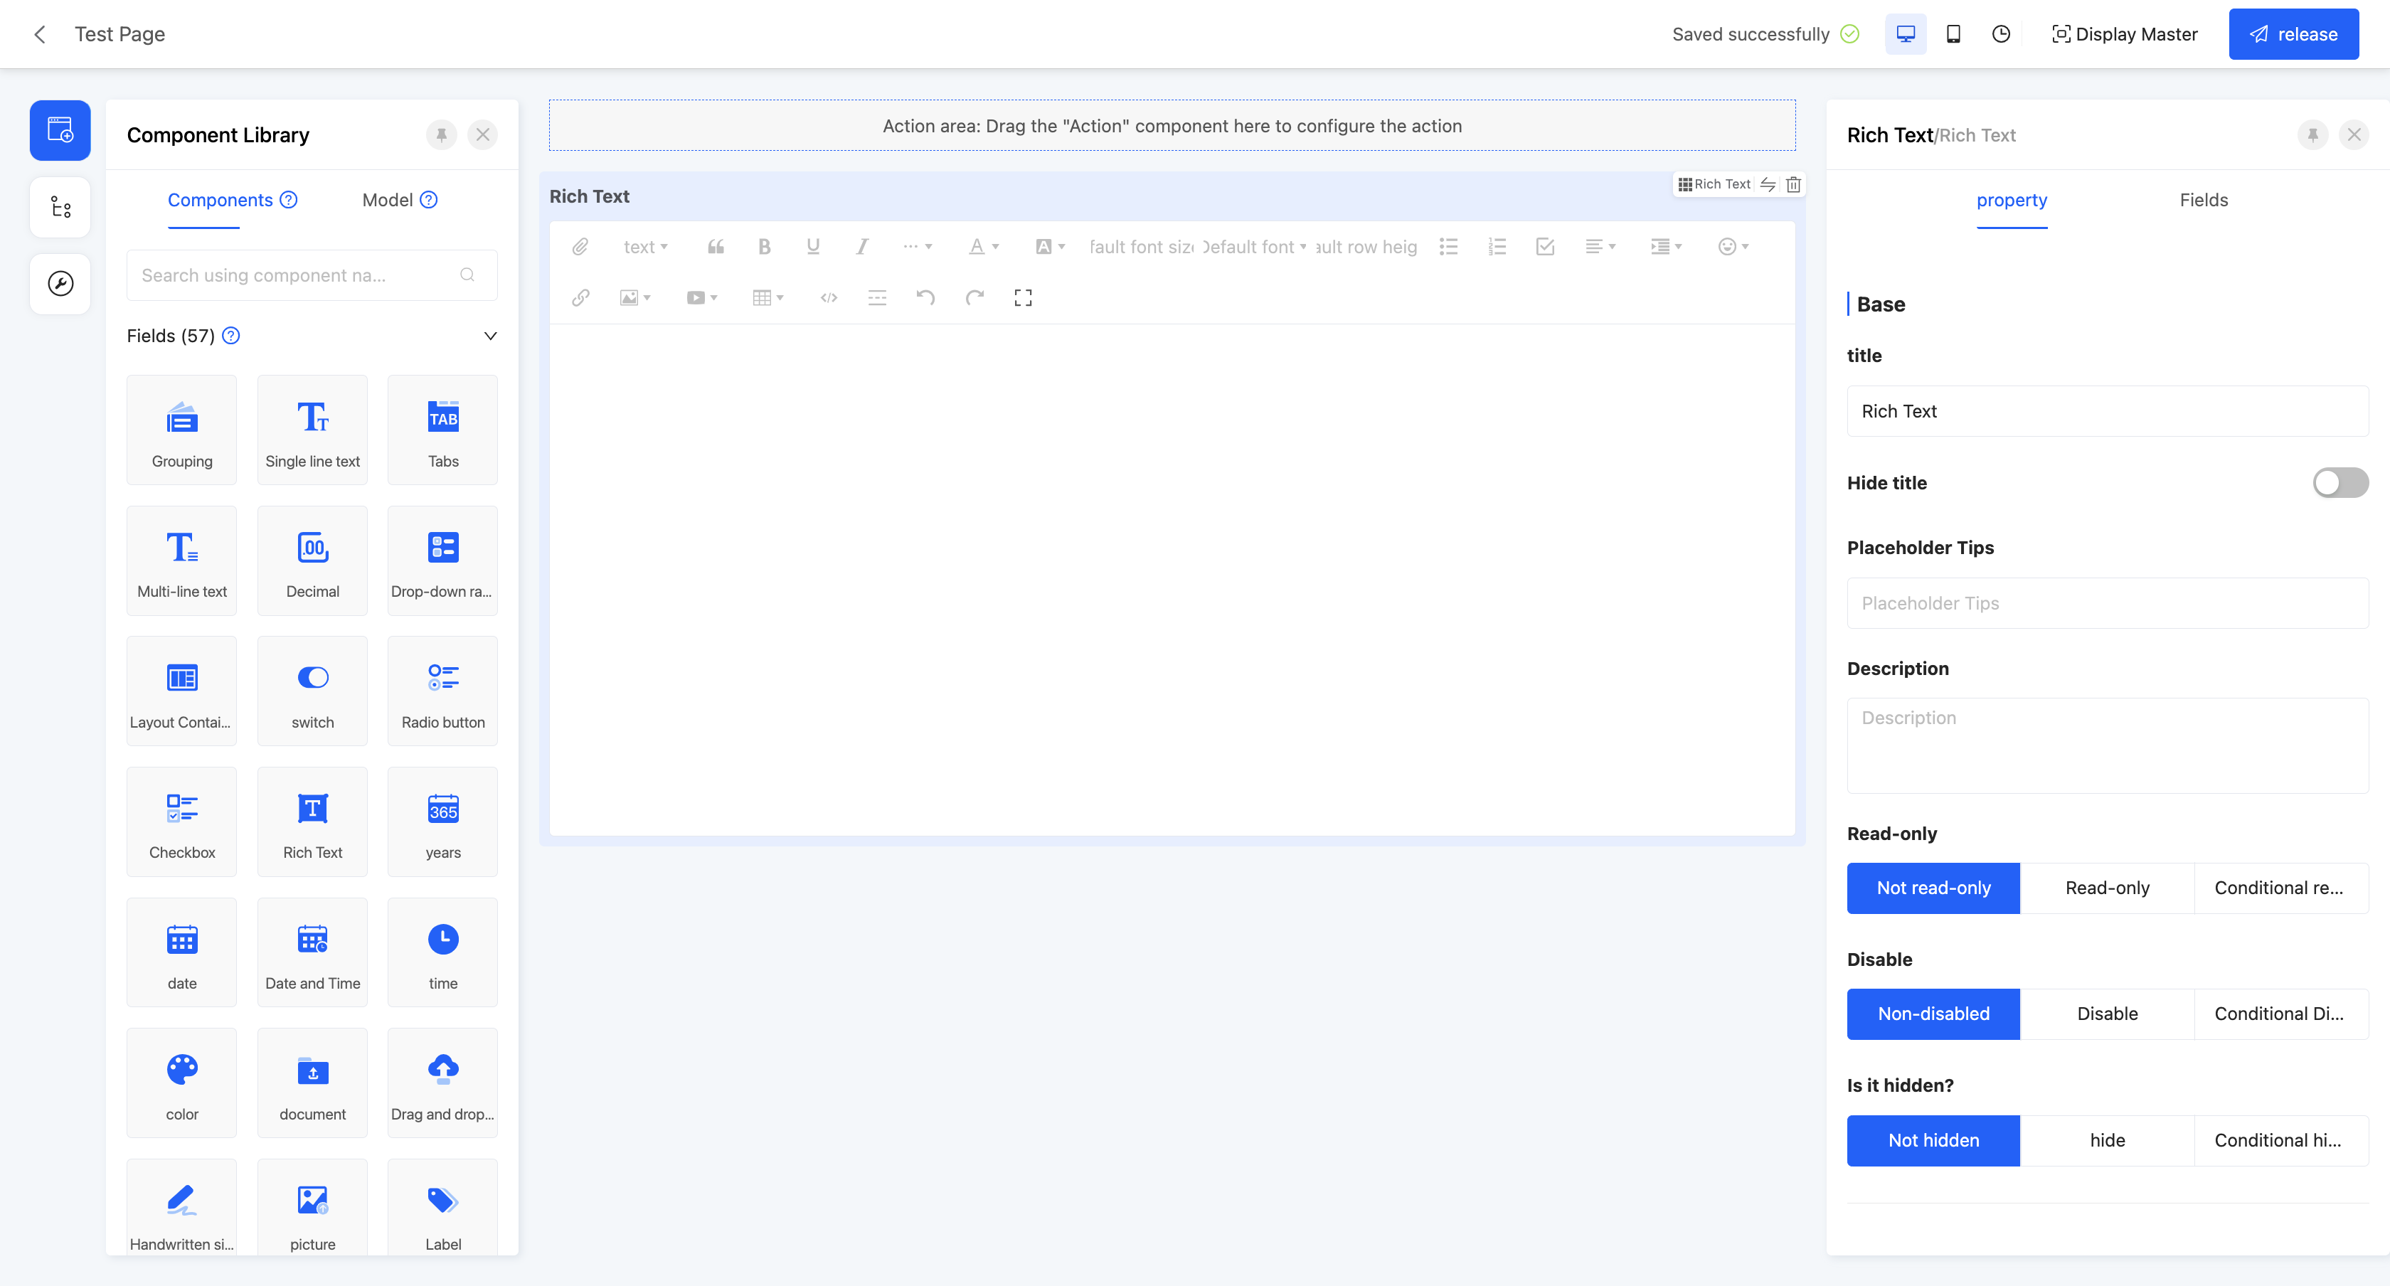The image size is (2390, 1286).
Task: Open the Default font dropdown
Action: (1253, 247)
